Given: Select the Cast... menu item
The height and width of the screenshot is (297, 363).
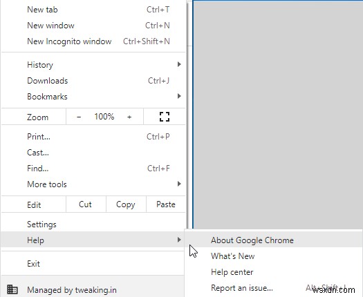Looking at the screenshot, I should pyautogui.click(x=93, y=153).
